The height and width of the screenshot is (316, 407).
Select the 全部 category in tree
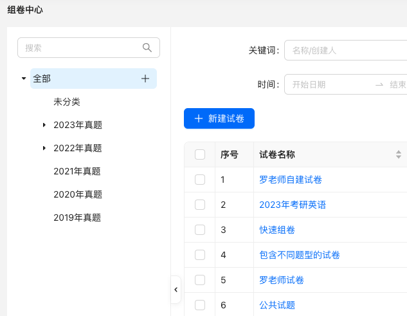point(93,79)
